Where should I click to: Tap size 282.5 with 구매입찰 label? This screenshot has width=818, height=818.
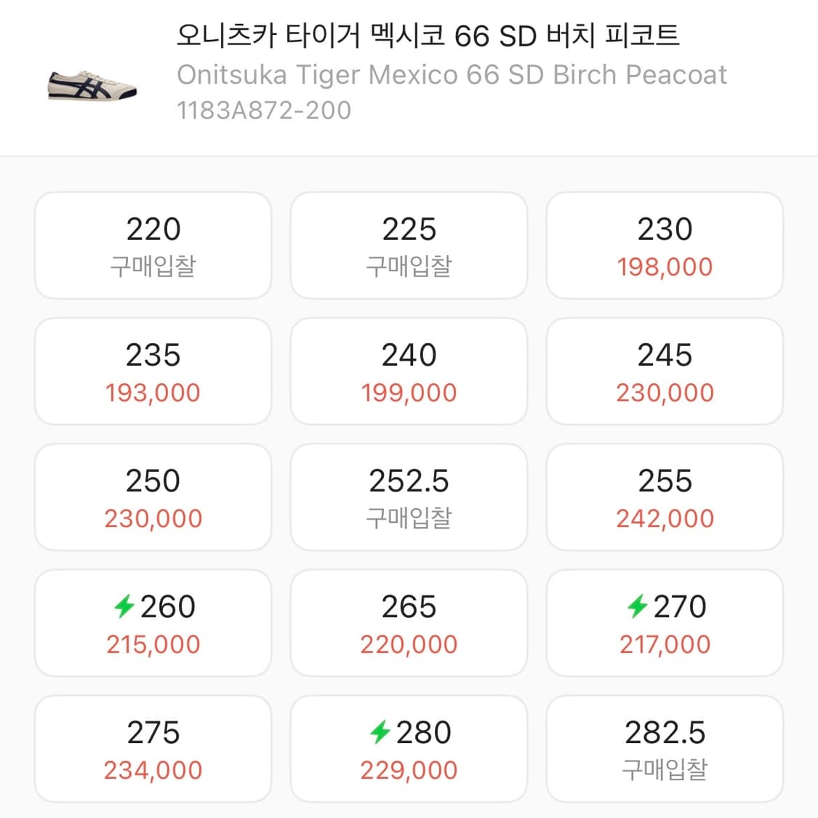coord(665,748)
